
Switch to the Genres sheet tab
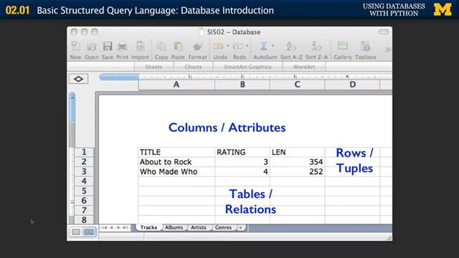[x=223, y=227]
